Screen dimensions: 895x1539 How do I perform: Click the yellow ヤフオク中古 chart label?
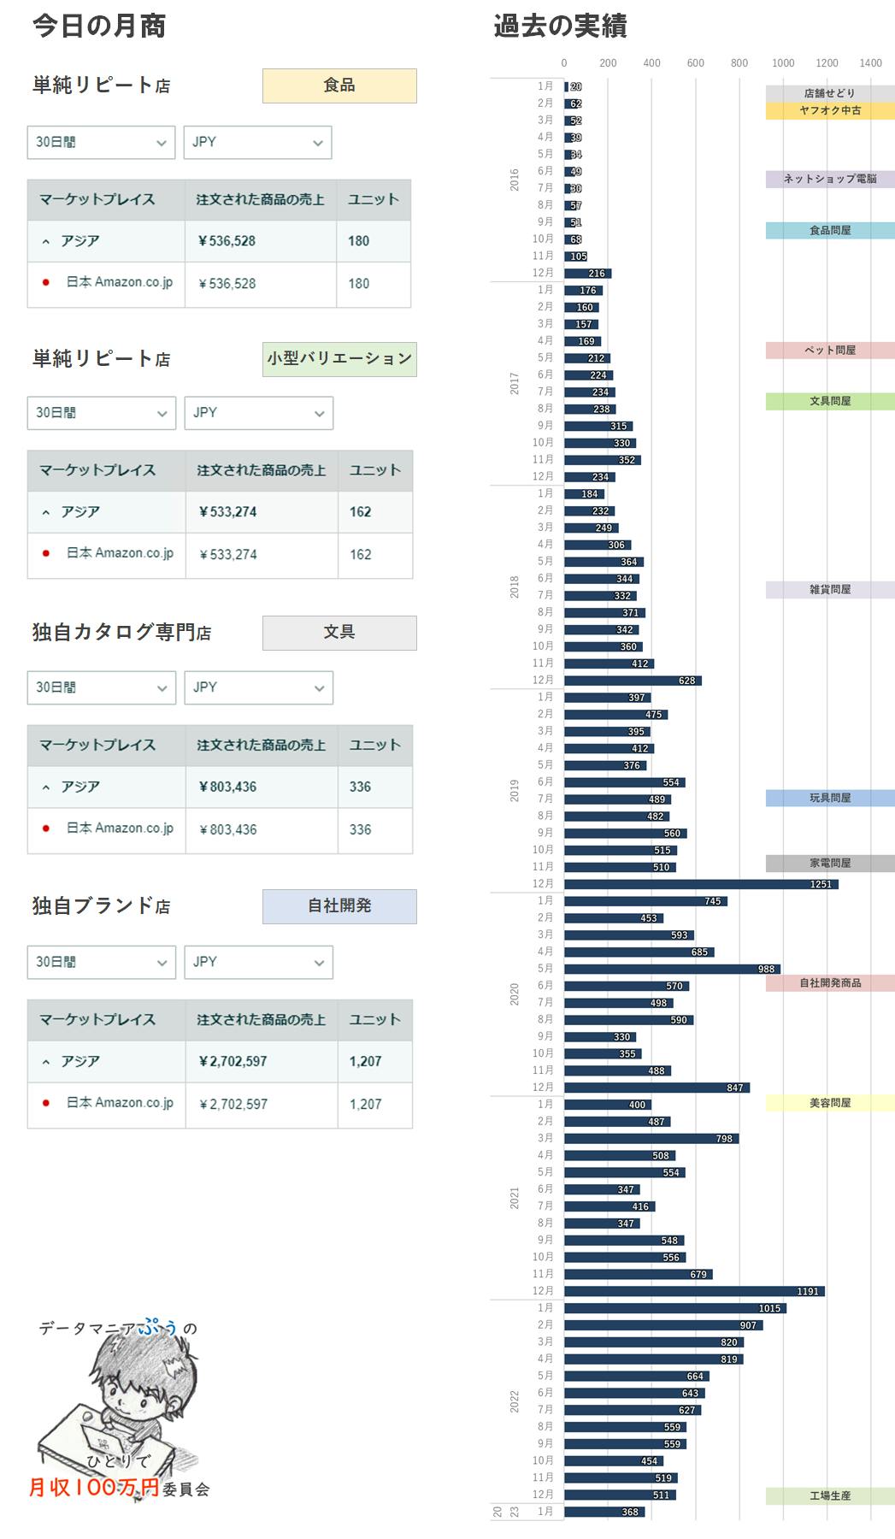829,111
